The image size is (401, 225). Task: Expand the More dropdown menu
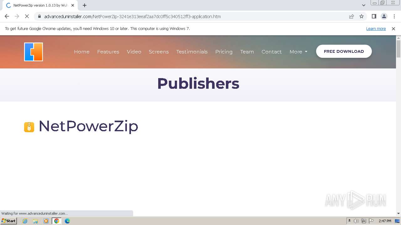coord(298,52)
